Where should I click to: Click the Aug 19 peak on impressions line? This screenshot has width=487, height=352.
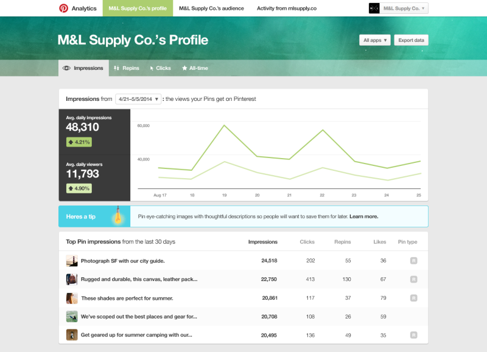(x=224, y=125)
